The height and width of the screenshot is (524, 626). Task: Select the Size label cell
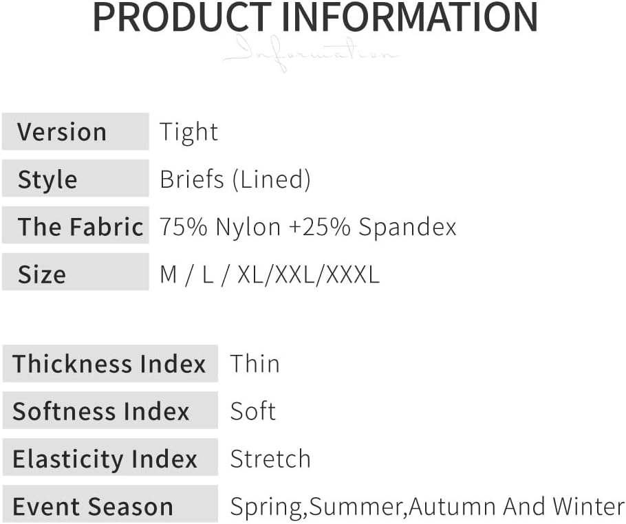tap(75, 274)
